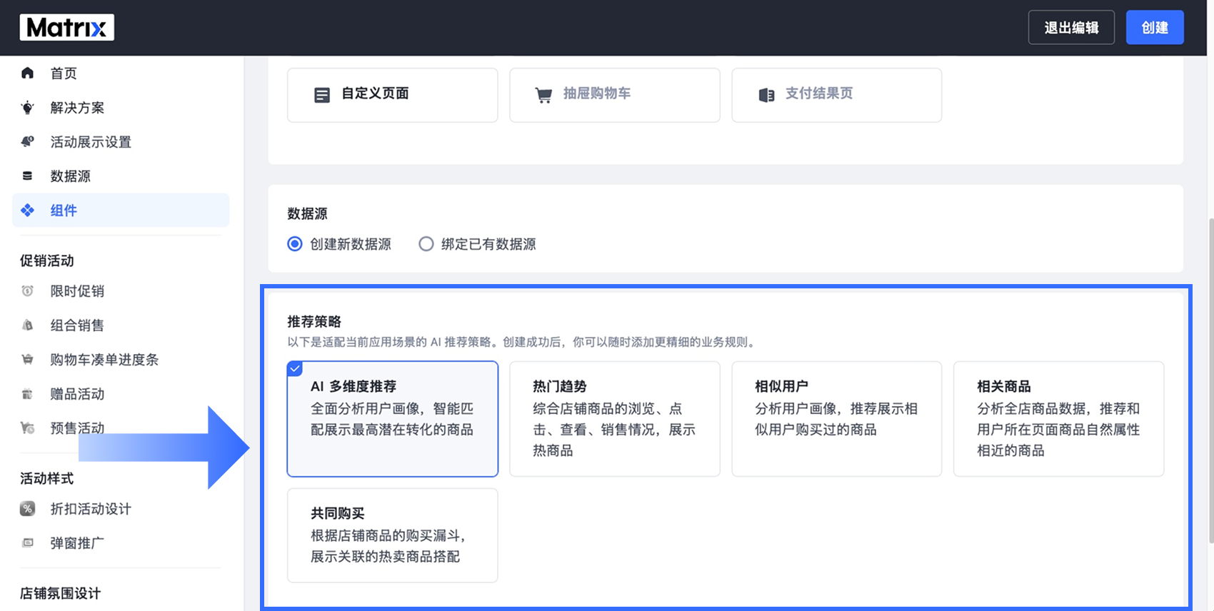1214x611 pixels.
Task: Click the 退出编辑 button
Action: (1071, 28)
